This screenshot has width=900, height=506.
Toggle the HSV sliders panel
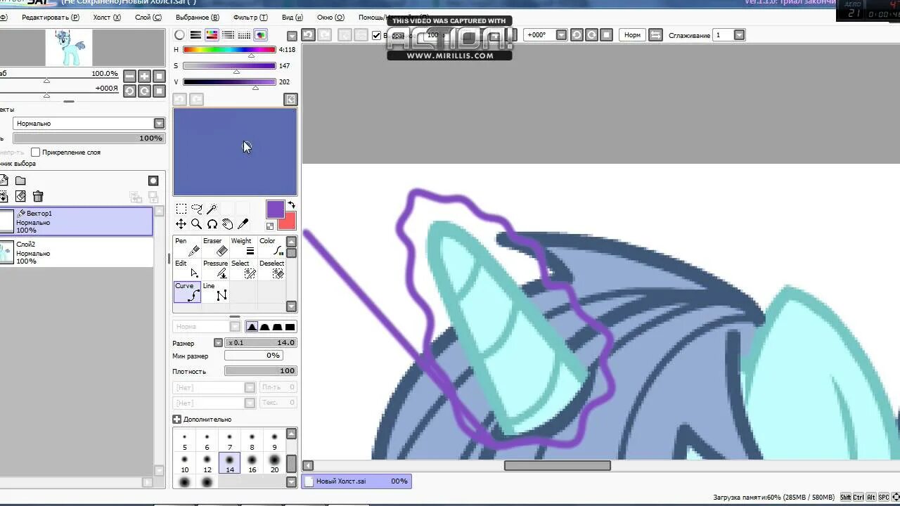(x=212, y=35)
